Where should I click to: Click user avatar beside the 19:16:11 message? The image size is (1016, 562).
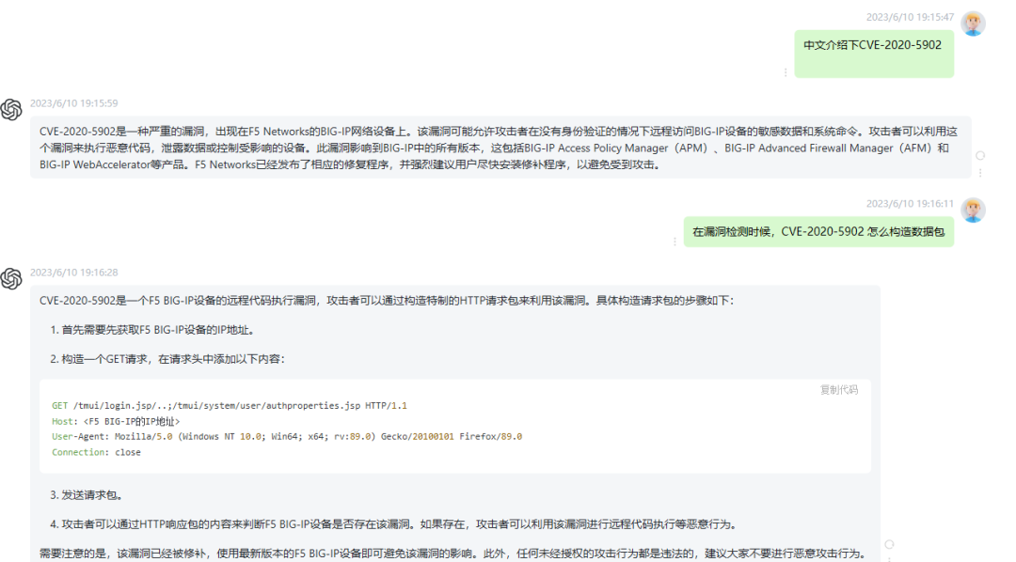(973, 211)
